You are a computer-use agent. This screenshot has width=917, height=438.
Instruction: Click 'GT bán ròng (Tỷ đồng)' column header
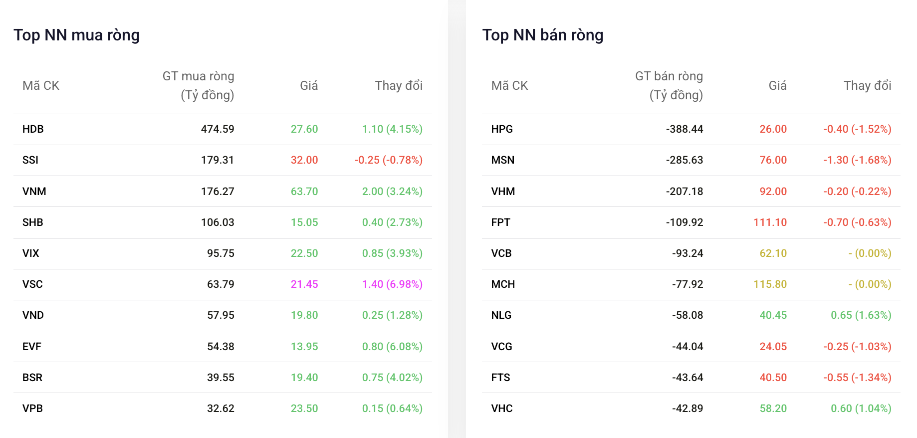(x=669, y=86)
